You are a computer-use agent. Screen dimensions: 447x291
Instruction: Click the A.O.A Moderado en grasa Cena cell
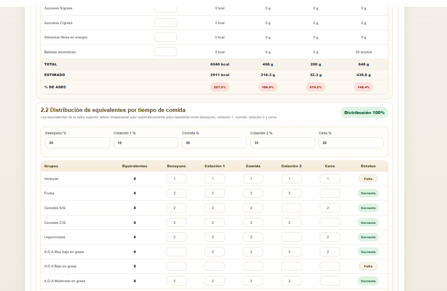click(330, 281)
